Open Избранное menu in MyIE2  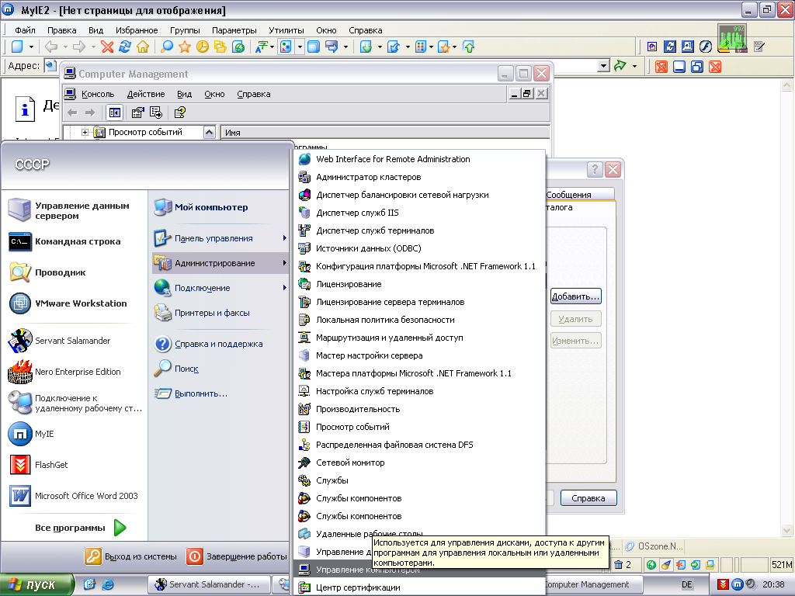(x=137, y=30)
